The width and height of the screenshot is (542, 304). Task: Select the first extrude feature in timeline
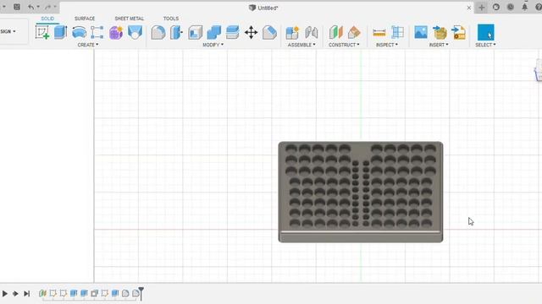click(x=74, y=293)
